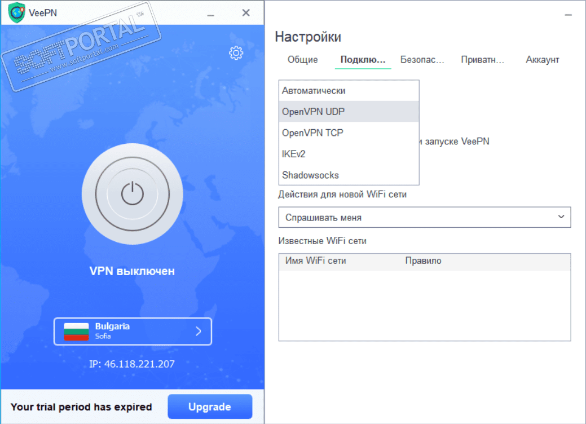The height and width of the screenshot is (424, 586).
Task: Turn on VPN with the power button
Action: [x=133, y=194]
